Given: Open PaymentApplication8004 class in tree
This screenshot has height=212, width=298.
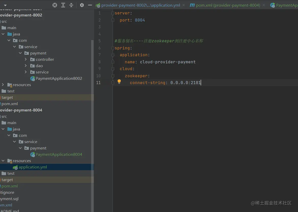Looking at the screenshot, I should pos(59,154).
